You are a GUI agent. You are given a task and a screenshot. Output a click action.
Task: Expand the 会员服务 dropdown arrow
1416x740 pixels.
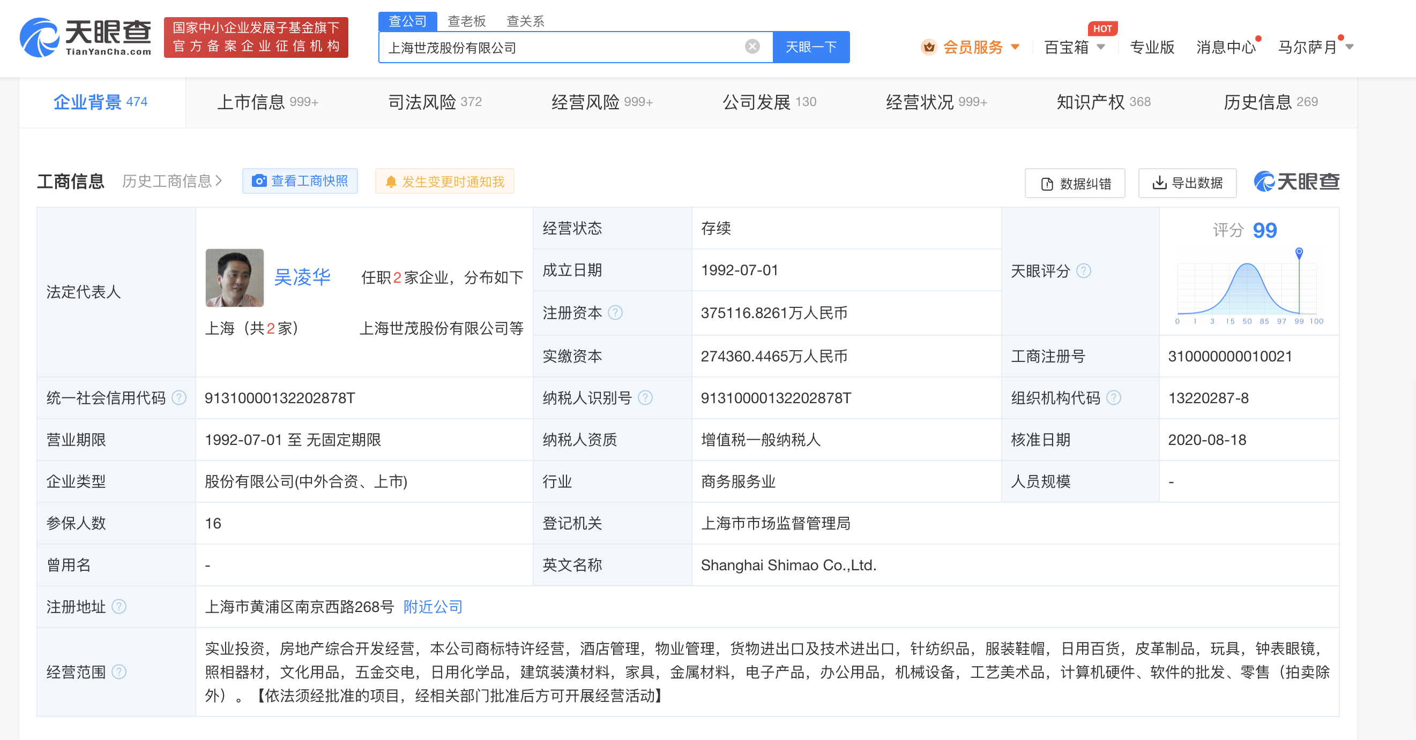tap(1015, 47)
